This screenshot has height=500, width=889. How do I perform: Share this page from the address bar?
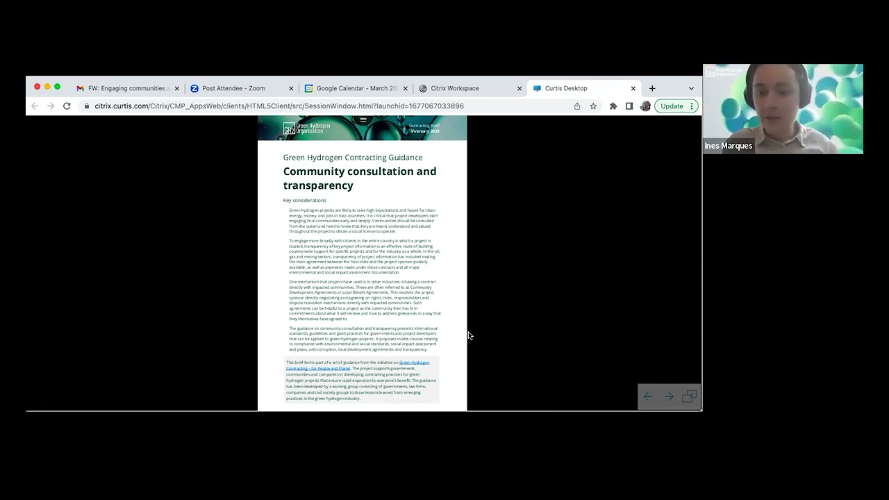[x=577, y=106]
